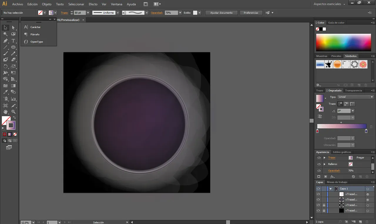Select the Eyedropper tool
Image resolution: width=376 pixels, height=224 pixels.
(5, 92)
